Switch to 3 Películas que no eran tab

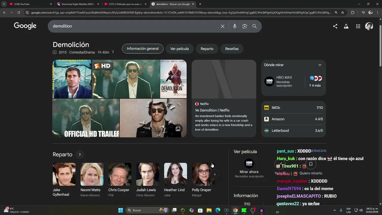[x=125, y=4]
